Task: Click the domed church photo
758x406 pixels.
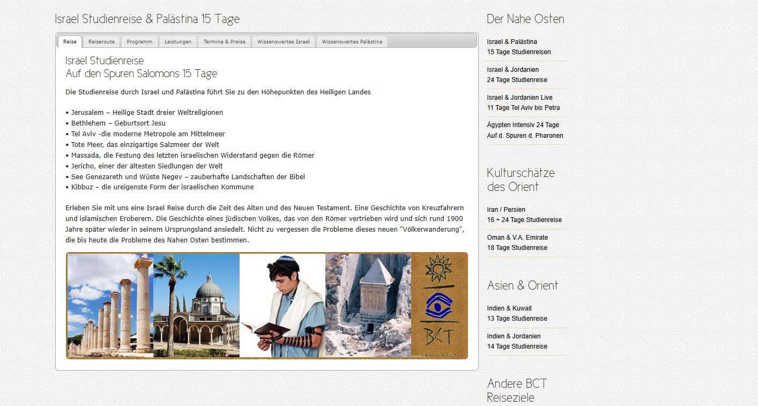Action: pos(196,306)
